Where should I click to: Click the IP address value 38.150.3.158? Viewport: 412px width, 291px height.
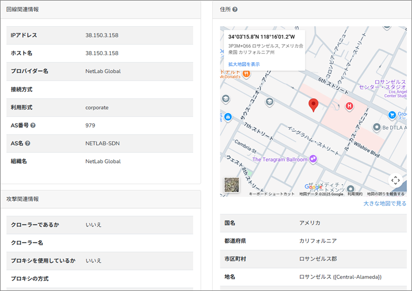[x=102, y=35]
